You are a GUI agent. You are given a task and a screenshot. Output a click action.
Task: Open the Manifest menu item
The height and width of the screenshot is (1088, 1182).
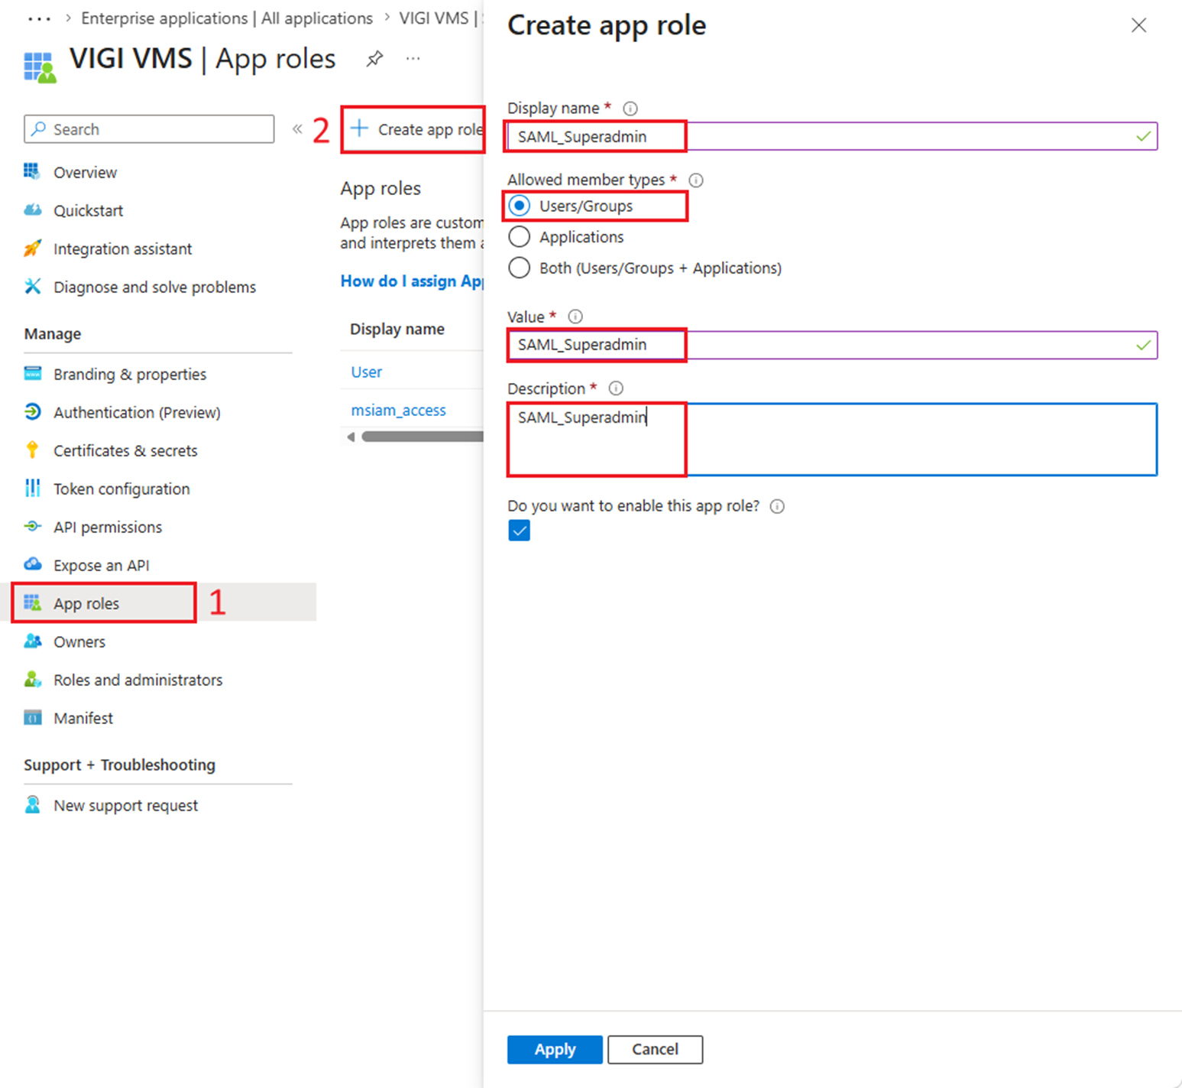click(83, 718)
